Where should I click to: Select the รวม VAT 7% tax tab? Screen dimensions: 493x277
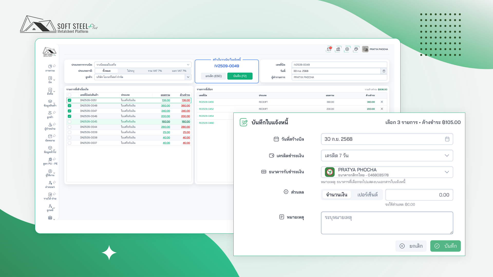pos(155,71)
